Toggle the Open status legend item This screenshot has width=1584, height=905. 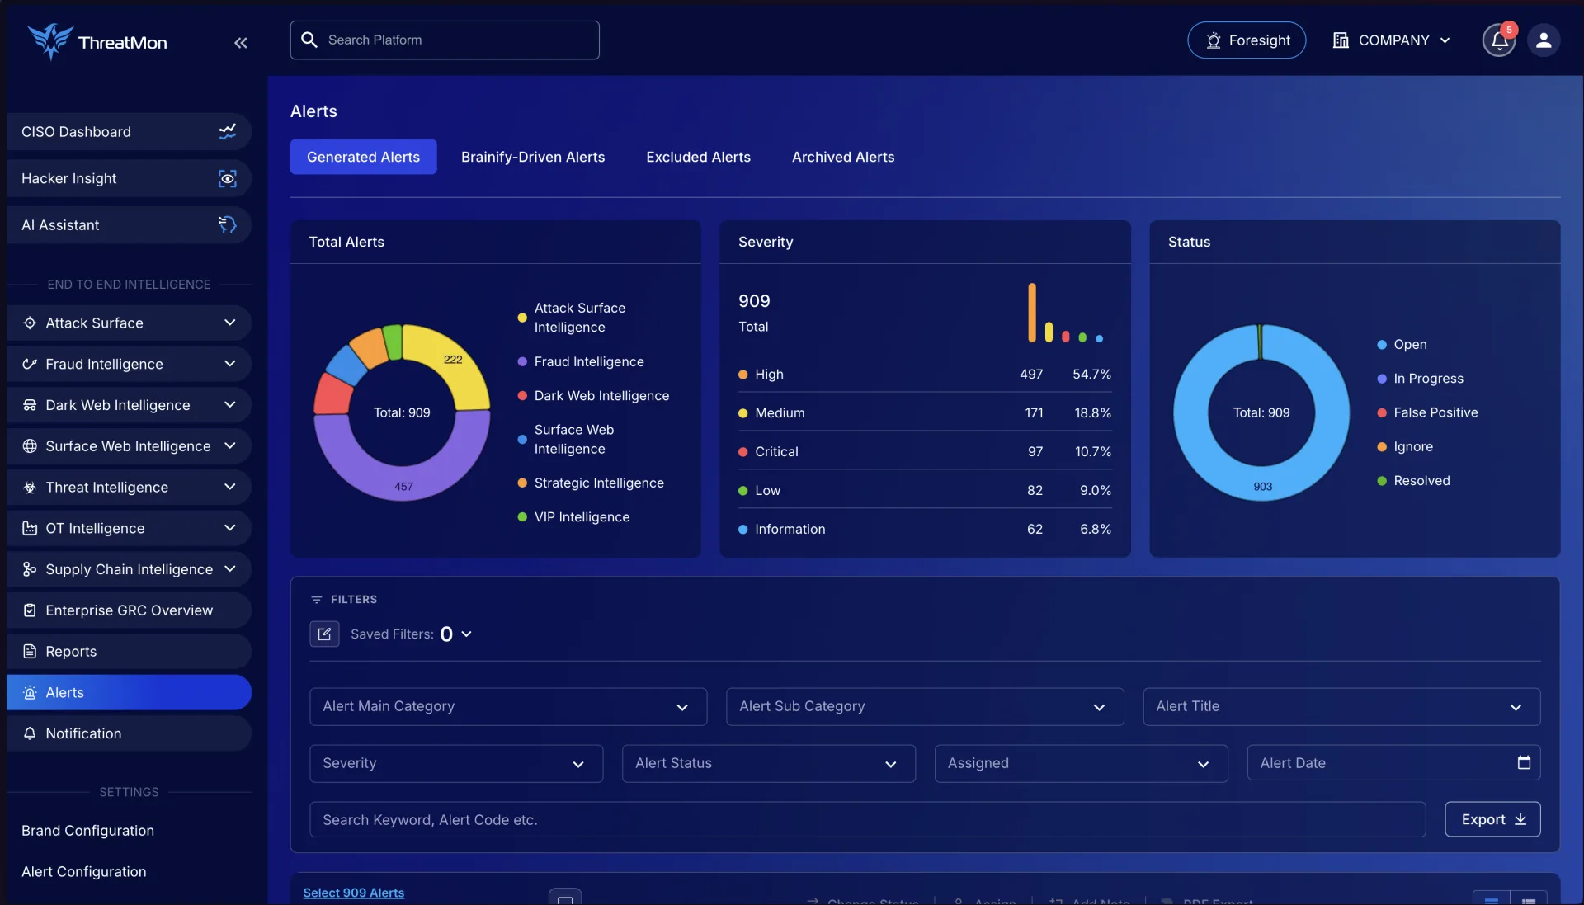coord(1402,344)
